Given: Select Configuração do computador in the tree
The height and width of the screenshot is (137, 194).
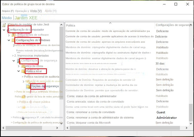Looking at the screenshot, I should click(x=26, y=30).
